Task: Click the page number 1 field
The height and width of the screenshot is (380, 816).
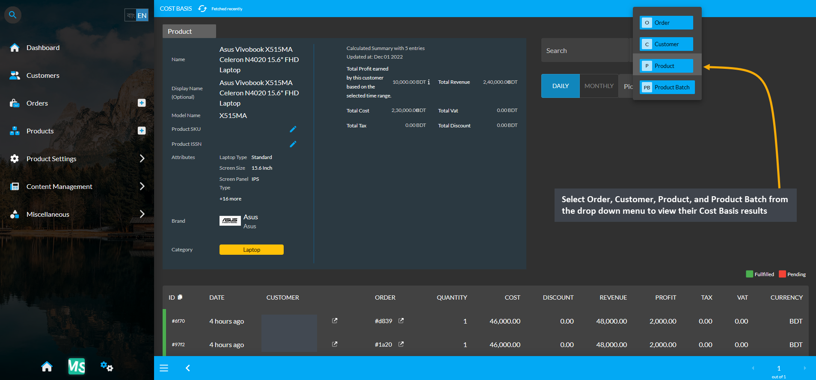Action: coord(779,368)
